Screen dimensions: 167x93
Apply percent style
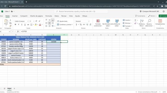[x=81, y=25]
